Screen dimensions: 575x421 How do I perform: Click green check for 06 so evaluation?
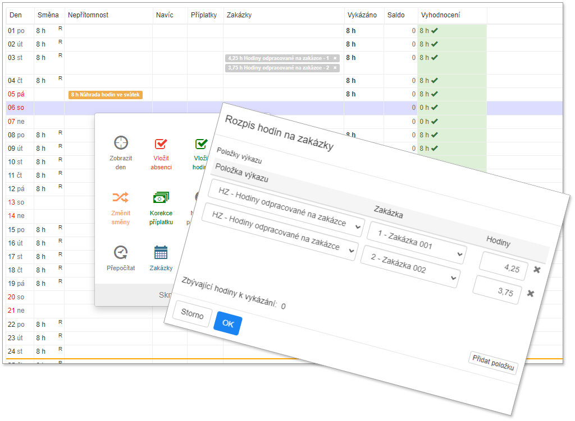pyautogui.click(x=435, y=108)
